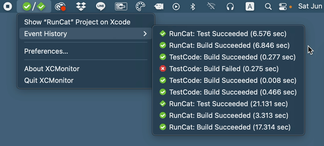The width and height of the screenshot is (324, 146).
Task: Open the color palette menu bar icon
Action: (140, 6)
